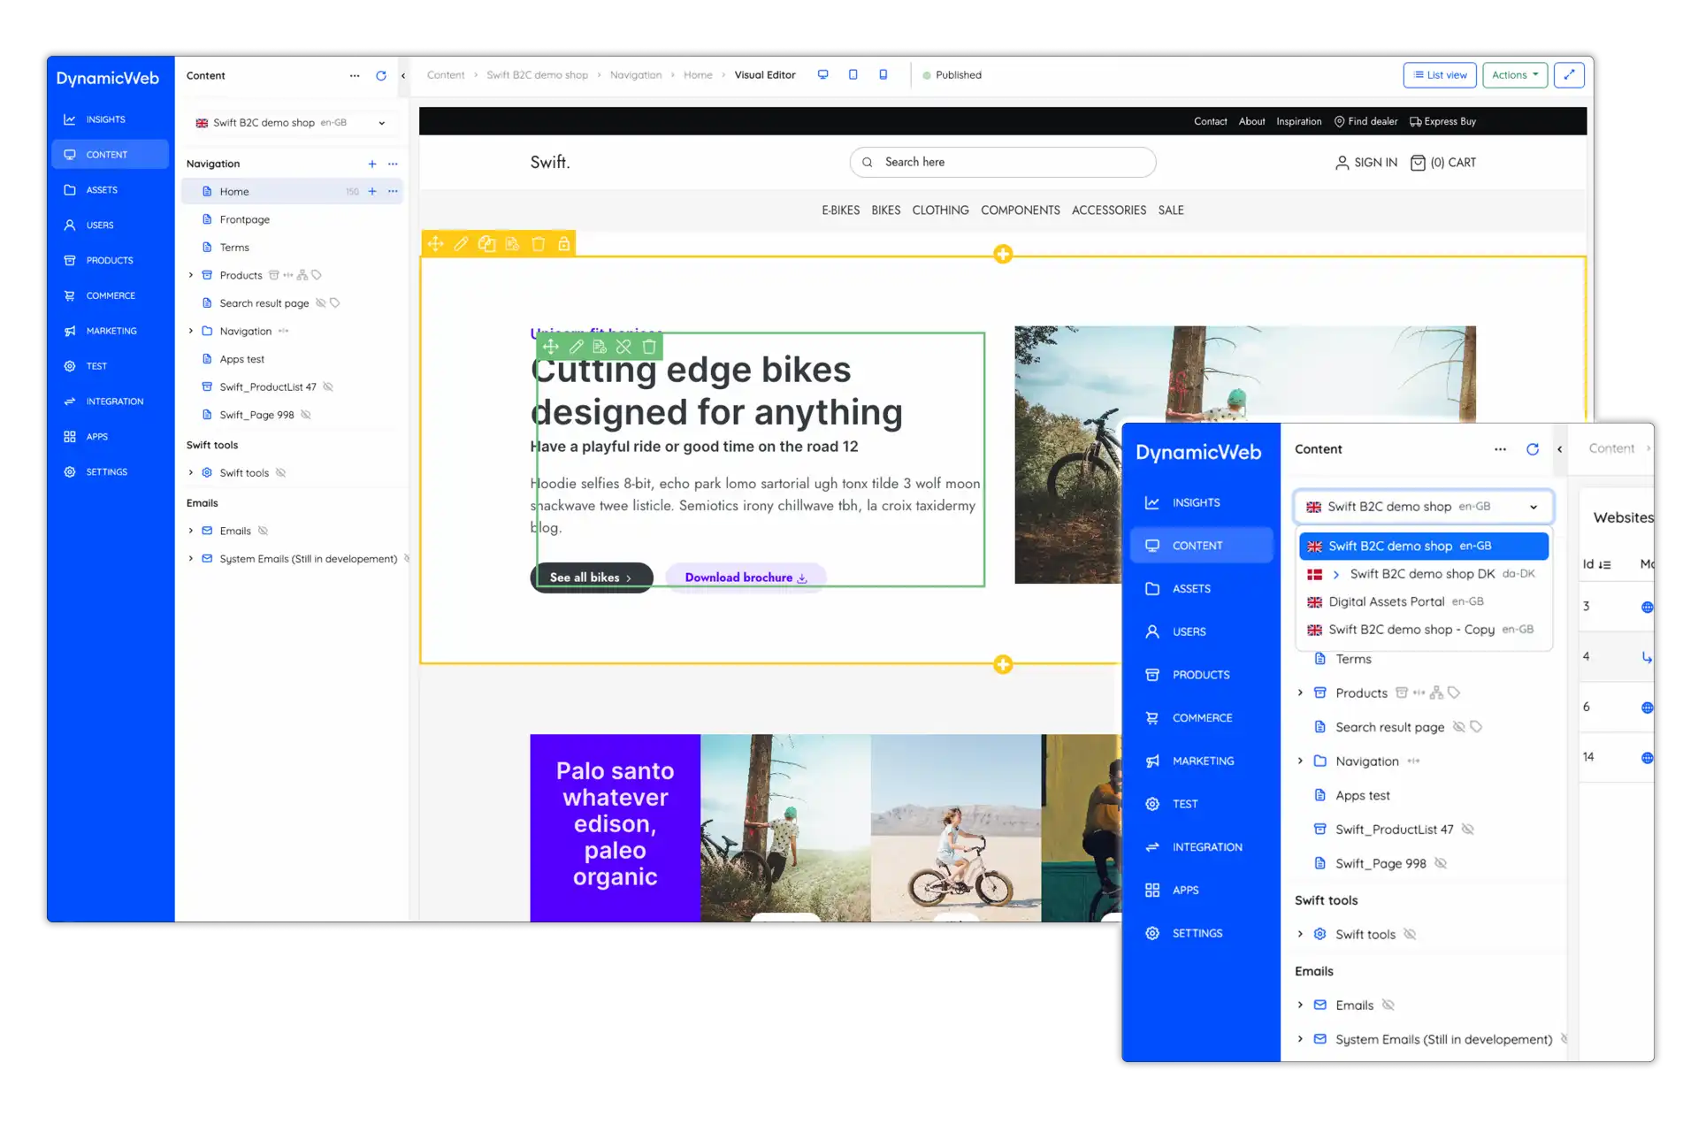Open the Contact menu in the shop header
The width and height of the screenshot is (1698, 1132).
(x=1210, y=121)
